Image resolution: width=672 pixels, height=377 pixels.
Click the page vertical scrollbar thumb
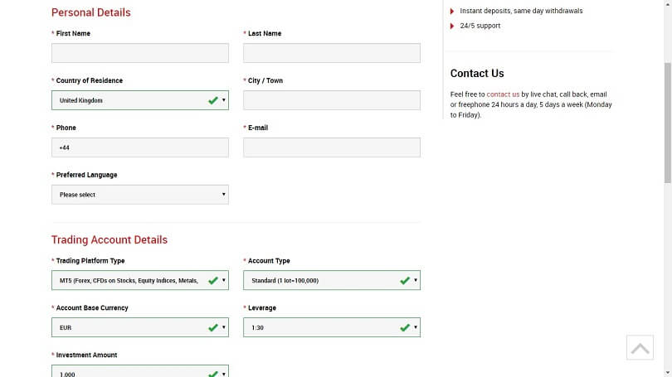click(x=668, y=123)
